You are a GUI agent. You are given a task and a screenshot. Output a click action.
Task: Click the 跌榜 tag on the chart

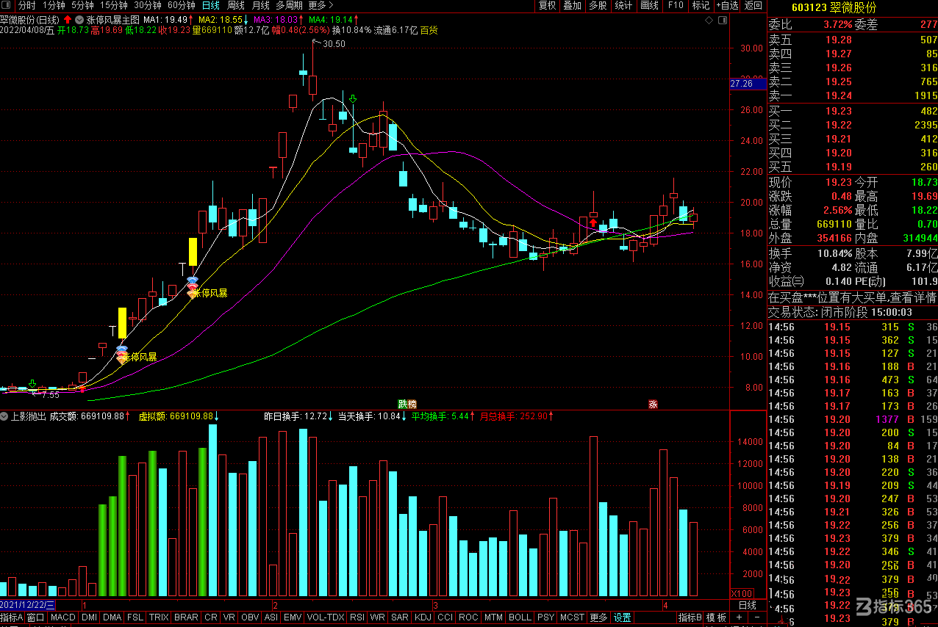[407, 404]
